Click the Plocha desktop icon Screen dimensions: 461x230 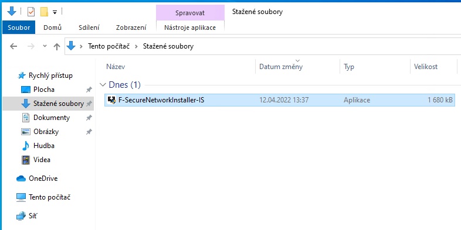click(x=26, y=90)
